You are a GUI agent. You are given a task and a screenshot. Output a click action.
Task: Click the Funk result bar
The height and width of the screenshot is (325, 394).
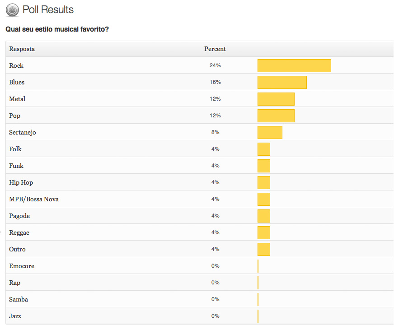click(x=264, y=166)
